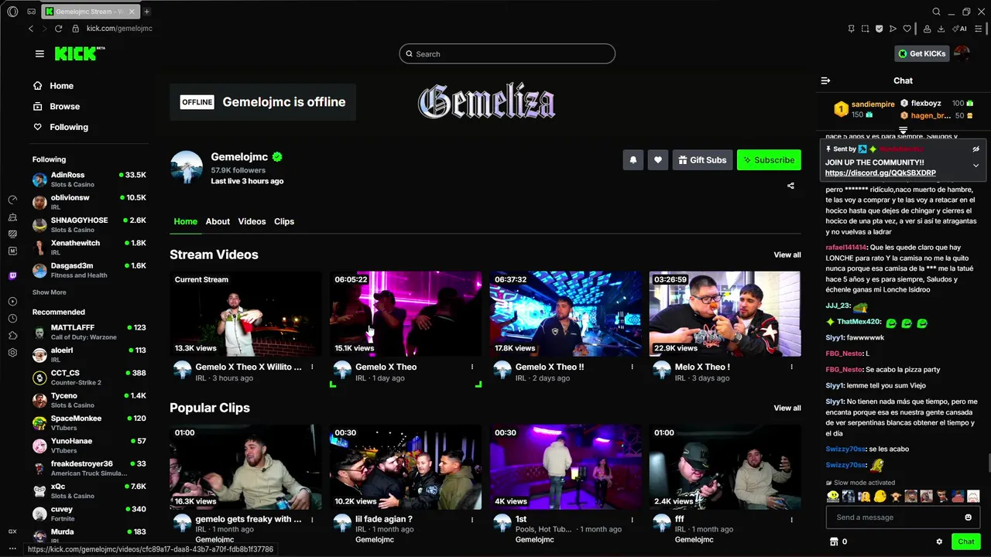This screenshot has height=557, width=991.
Task: Open AdinRoss channel in Following list
Action: coord(89,179)
